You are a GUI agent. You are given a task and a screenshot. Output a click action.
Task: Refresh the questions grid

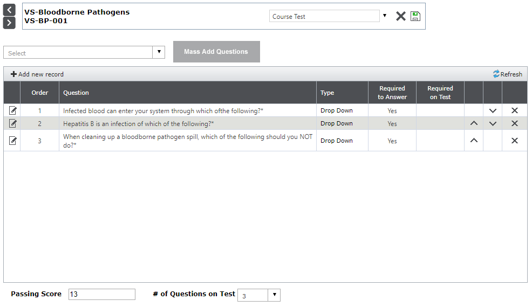(x=507, y=74)
